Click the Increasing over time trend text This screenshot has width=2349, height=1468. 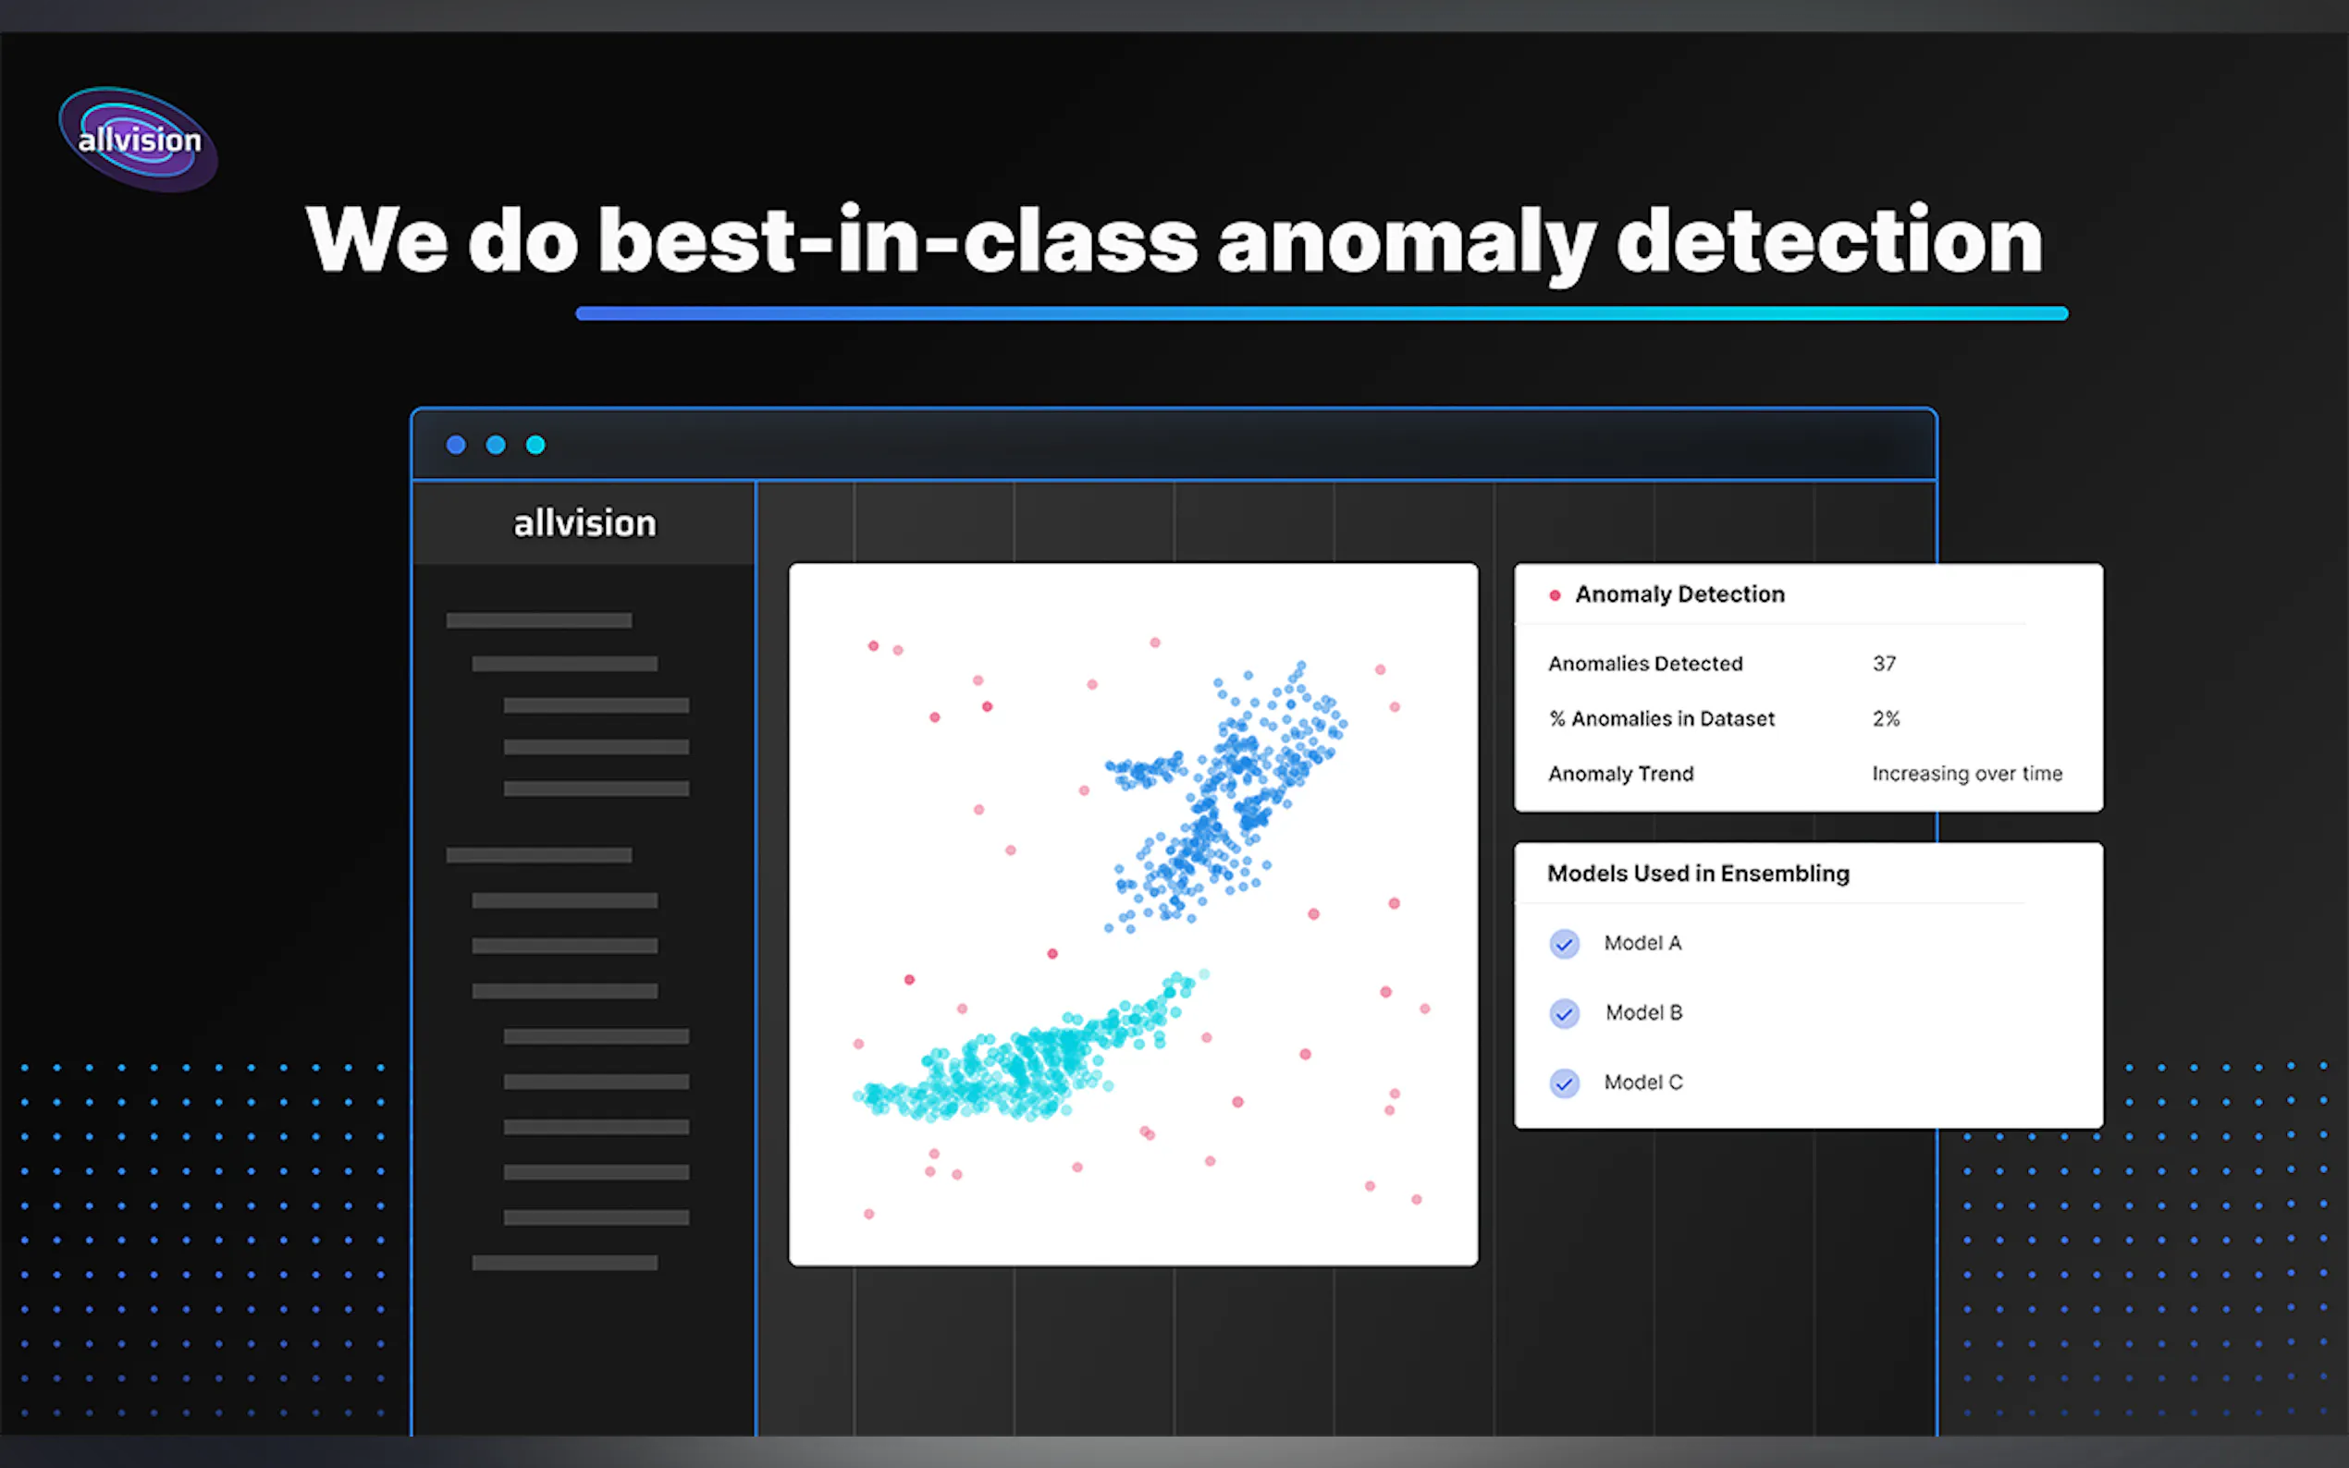tap(1966, 774)
